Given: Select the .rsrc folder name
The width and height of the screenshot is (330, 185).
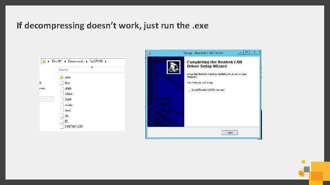Looking at the screenshot, I should click(x=68, y=77).
